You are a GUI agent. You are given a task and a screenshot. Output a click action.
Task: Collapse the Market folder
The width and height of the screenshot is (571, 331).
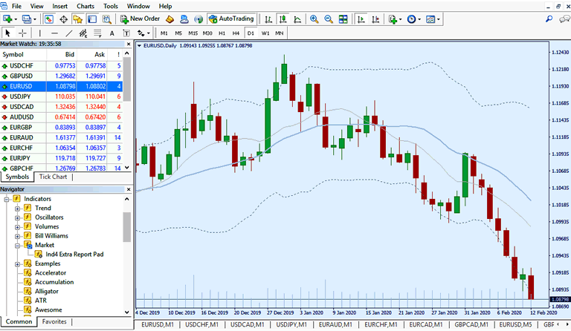[17, 246]
